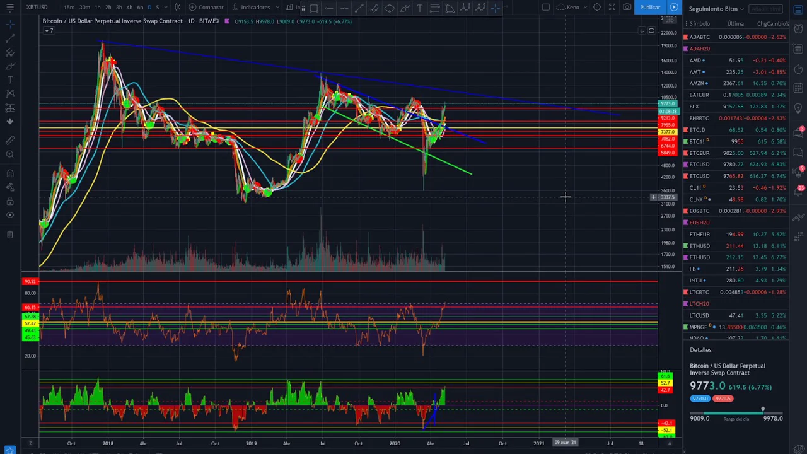
Task: Open the chart settings gear
Action: 596,8
